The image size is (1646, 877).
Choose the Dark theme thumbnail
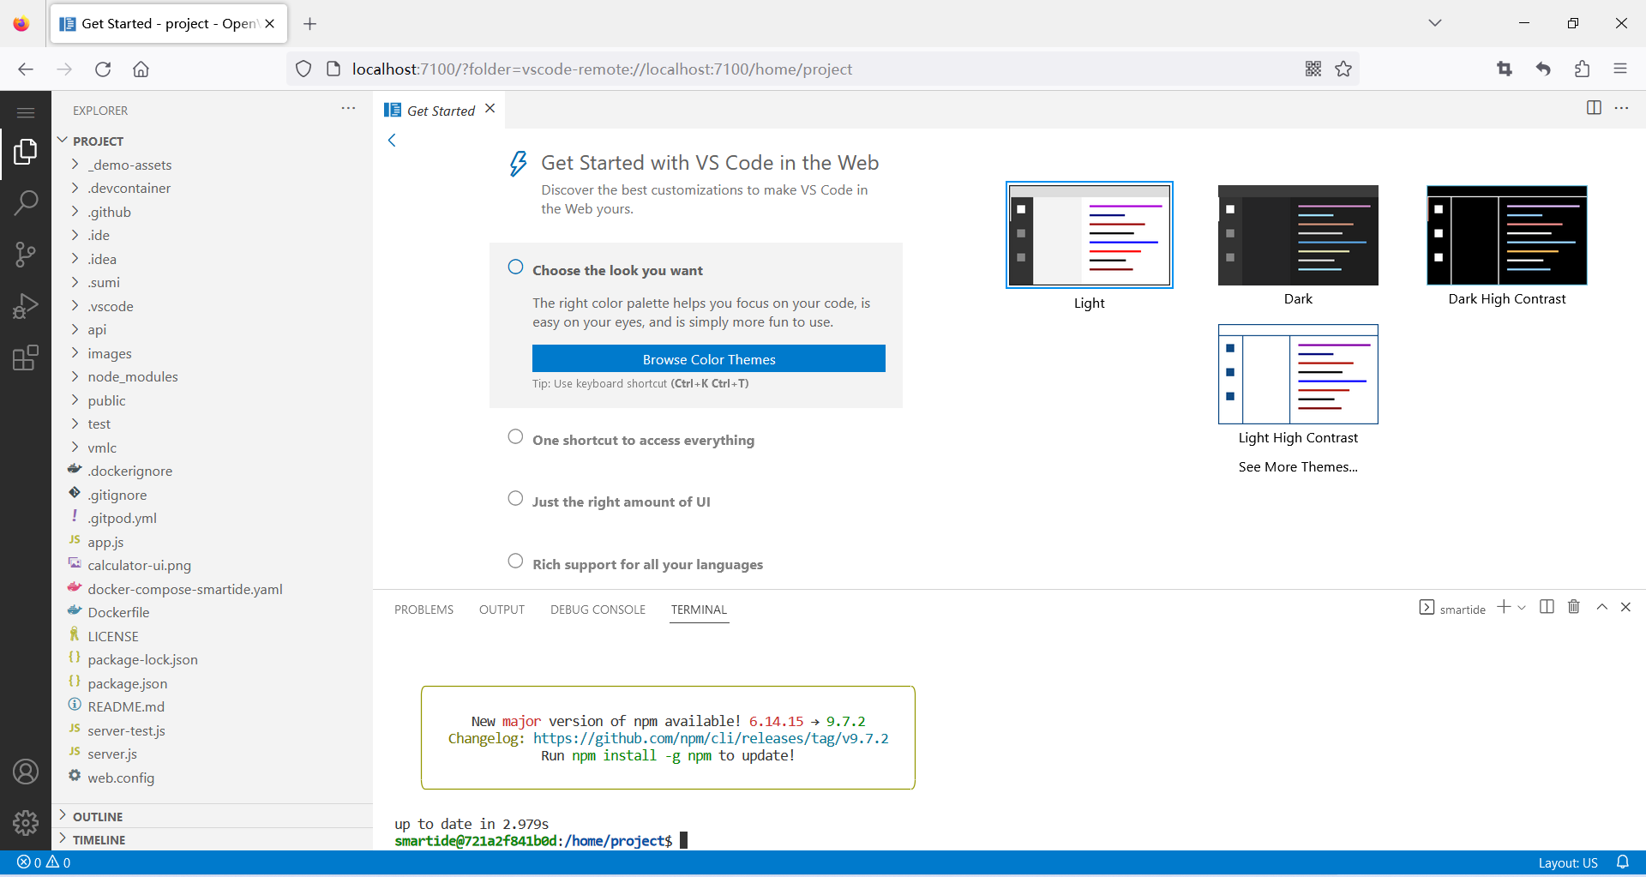(x=1298, y=235)
